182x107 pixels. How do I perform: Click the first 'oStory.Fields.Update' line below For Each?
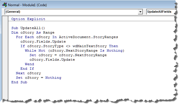(43, 42)
